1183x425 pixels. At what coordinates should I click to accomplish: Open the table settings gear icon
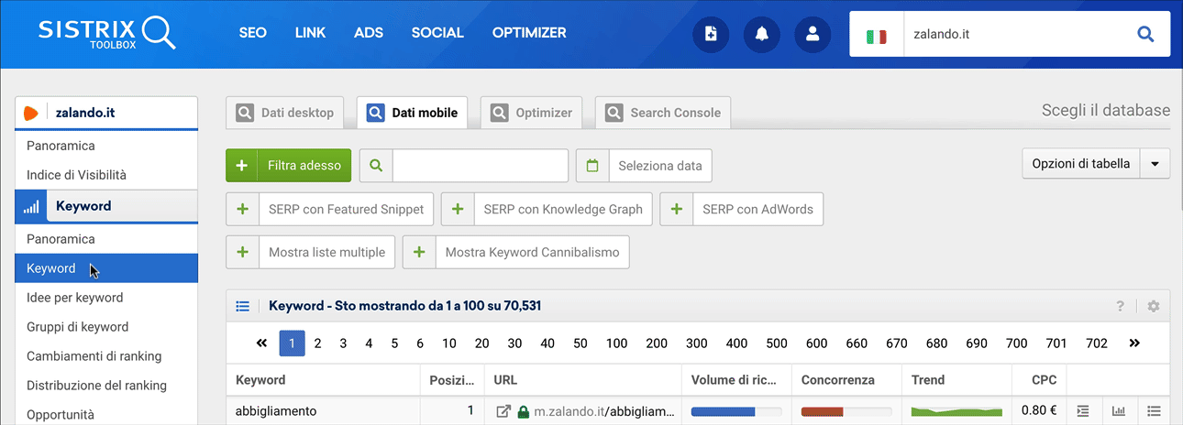[x=1154, y=306]
